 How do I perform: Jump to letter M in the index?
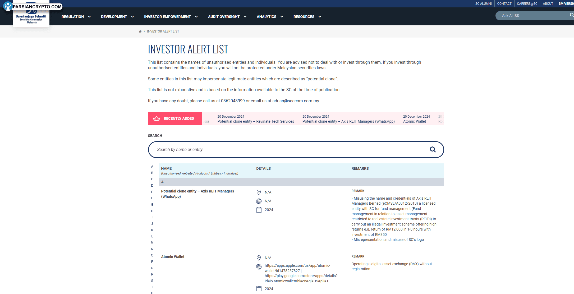point(152,243)
